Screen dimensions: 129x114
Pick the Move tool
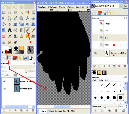coord(33,18)
